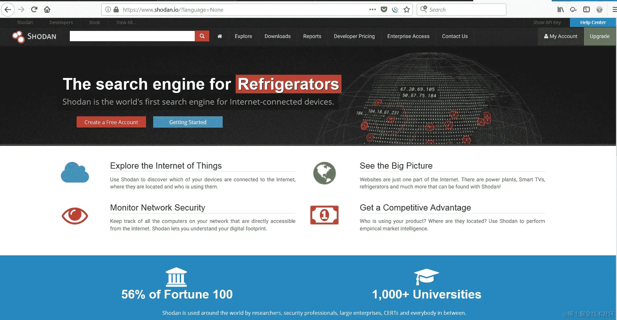Click the Get a Competitive Advantage heading

[415, 208]
